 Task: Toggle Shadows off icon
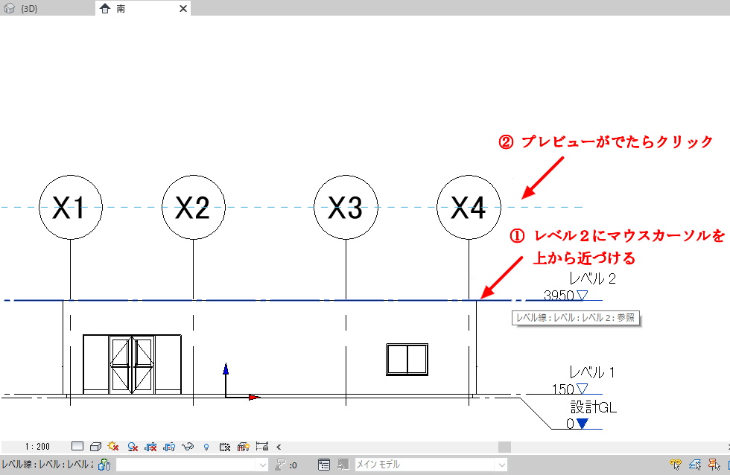tap(133, 447)
